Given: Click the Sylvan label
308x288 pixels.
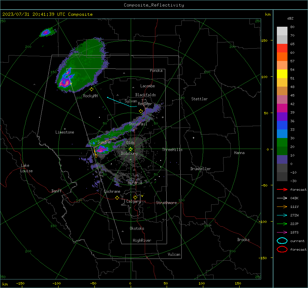Looking at the screenshot, I should click(131, 101).
